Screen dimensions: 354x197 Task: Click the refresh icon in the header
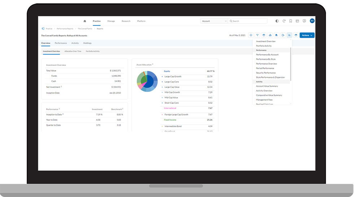tap(284, 21)
